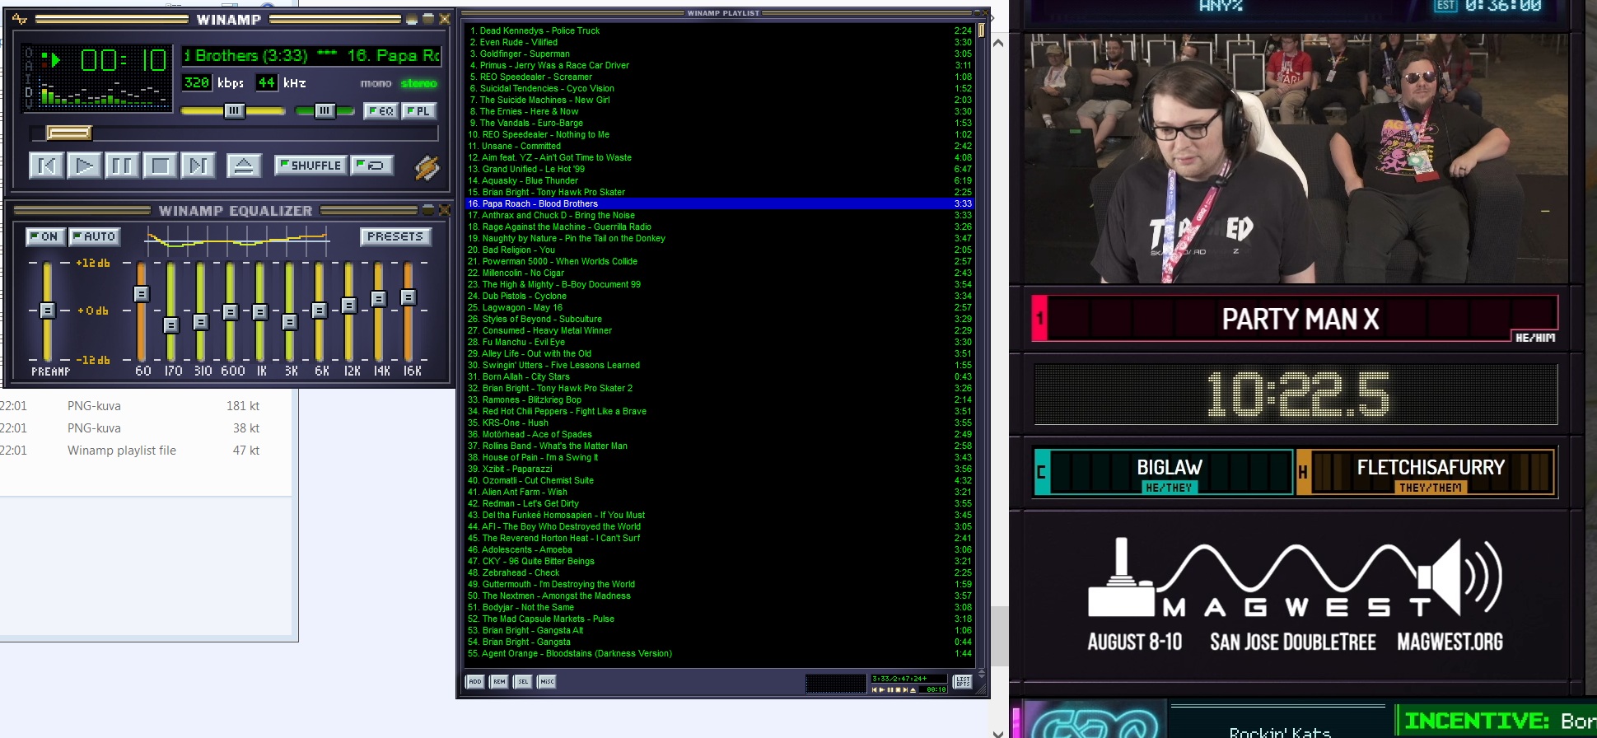Open the playlist REM menu
1597x738 pixels.
[499, 681]
